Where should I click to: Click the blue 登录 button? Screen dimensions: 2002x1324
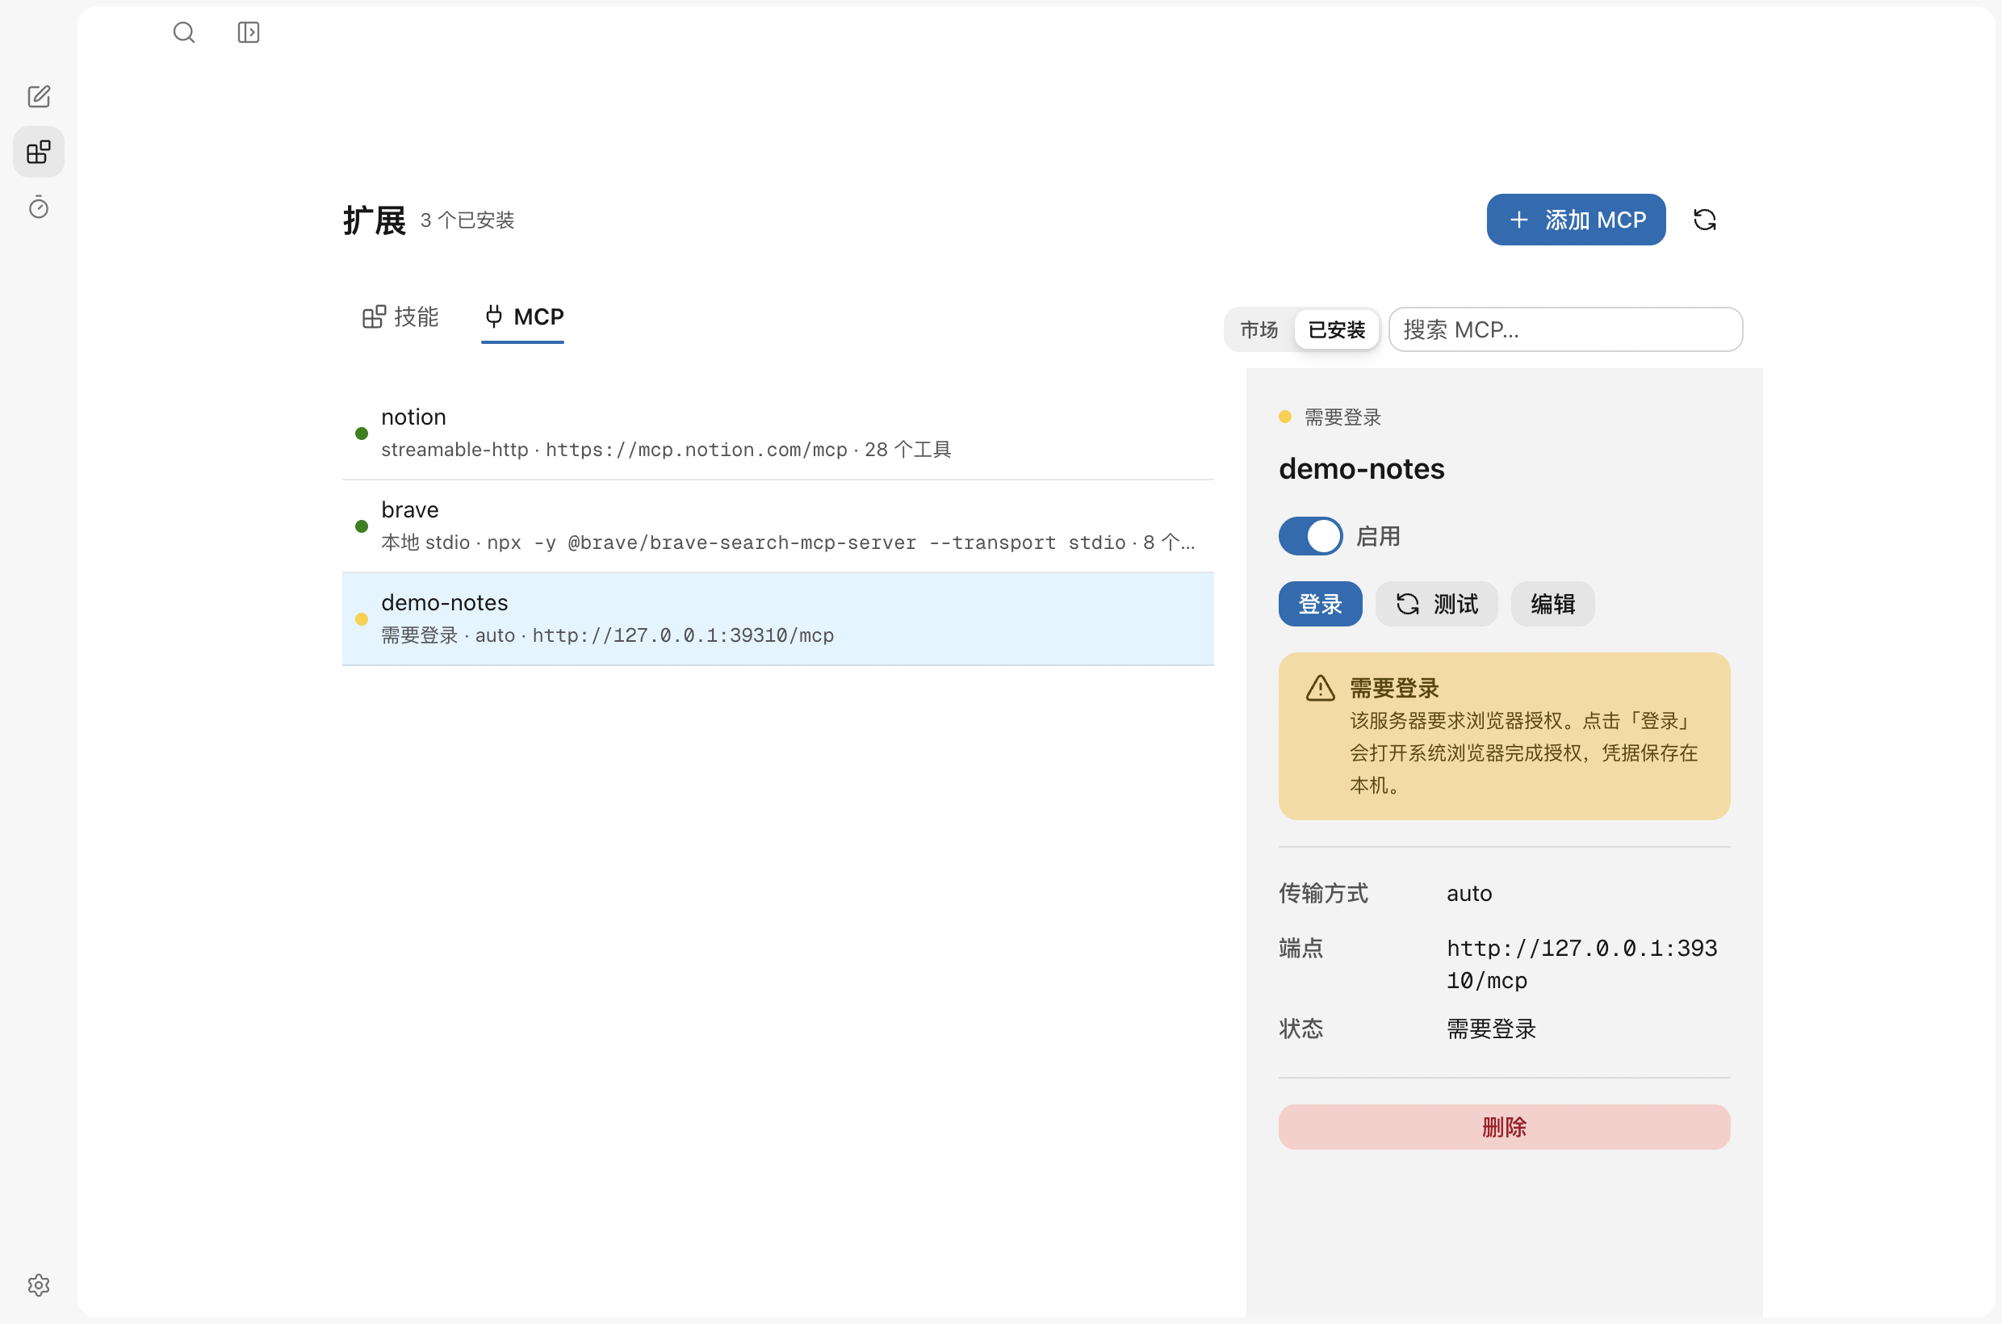pyautogui.click(x=1320, y=604)
